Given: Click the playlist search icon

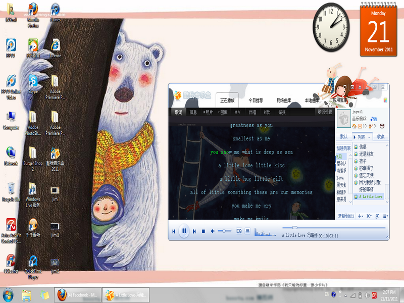Looking at the screenshot, I should pos(377,216).
